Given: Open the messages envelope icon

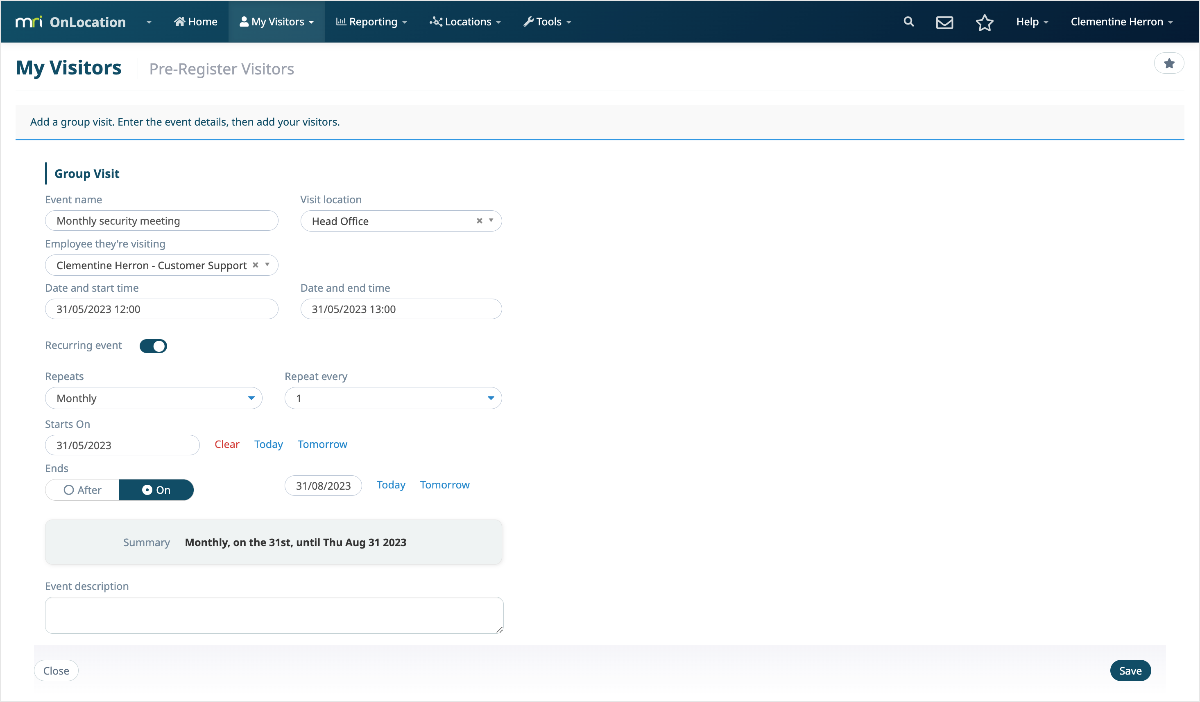Looking at the screenshot, I should click(x=944, y=22).
